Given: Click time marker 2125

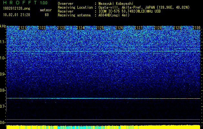Looking at the screenshot, I should pos(100,28).
